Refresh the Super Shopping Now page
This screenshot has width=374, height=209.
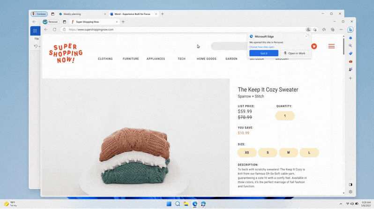tap(54, 30)
